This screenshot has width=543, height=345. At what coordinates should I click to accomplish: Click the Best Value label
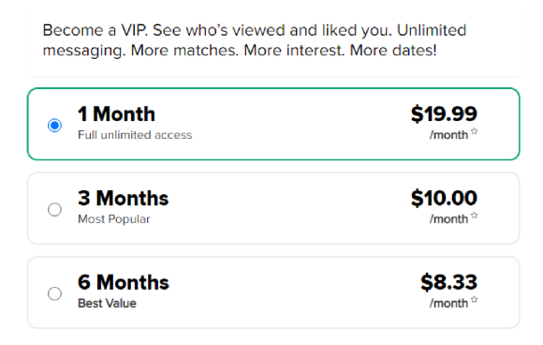click(x=107, y=304)
